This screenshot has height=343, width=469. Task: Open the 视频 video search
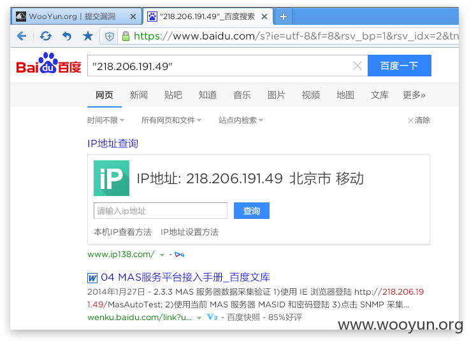311,95
